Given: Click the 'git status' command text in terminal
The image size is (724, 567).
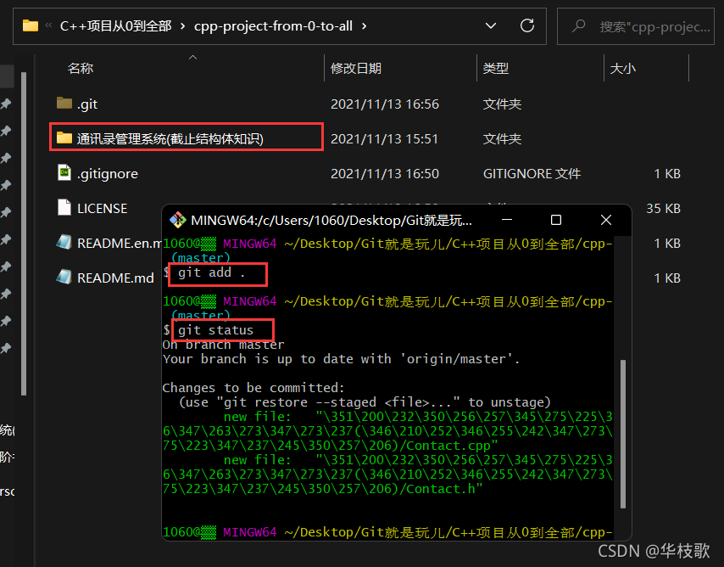Looking at the screenshot, I should point(215,330).
